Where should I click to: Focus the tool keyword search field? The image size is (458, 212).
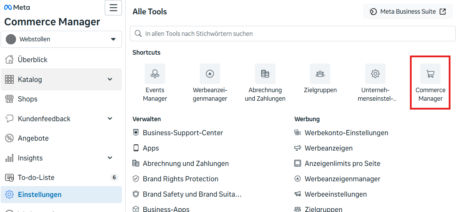coord(293,34)
